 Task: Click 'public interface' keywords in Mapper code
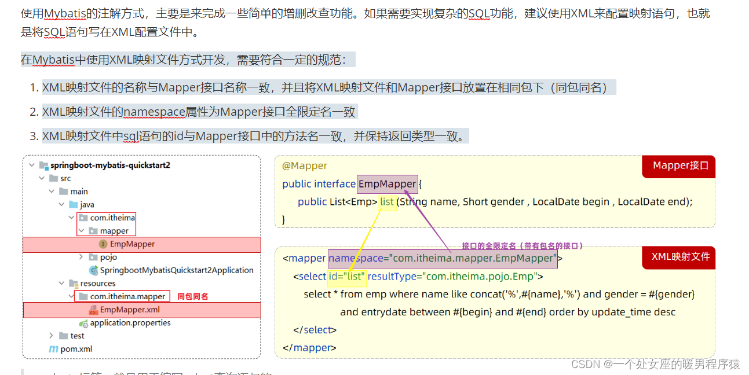319,184
